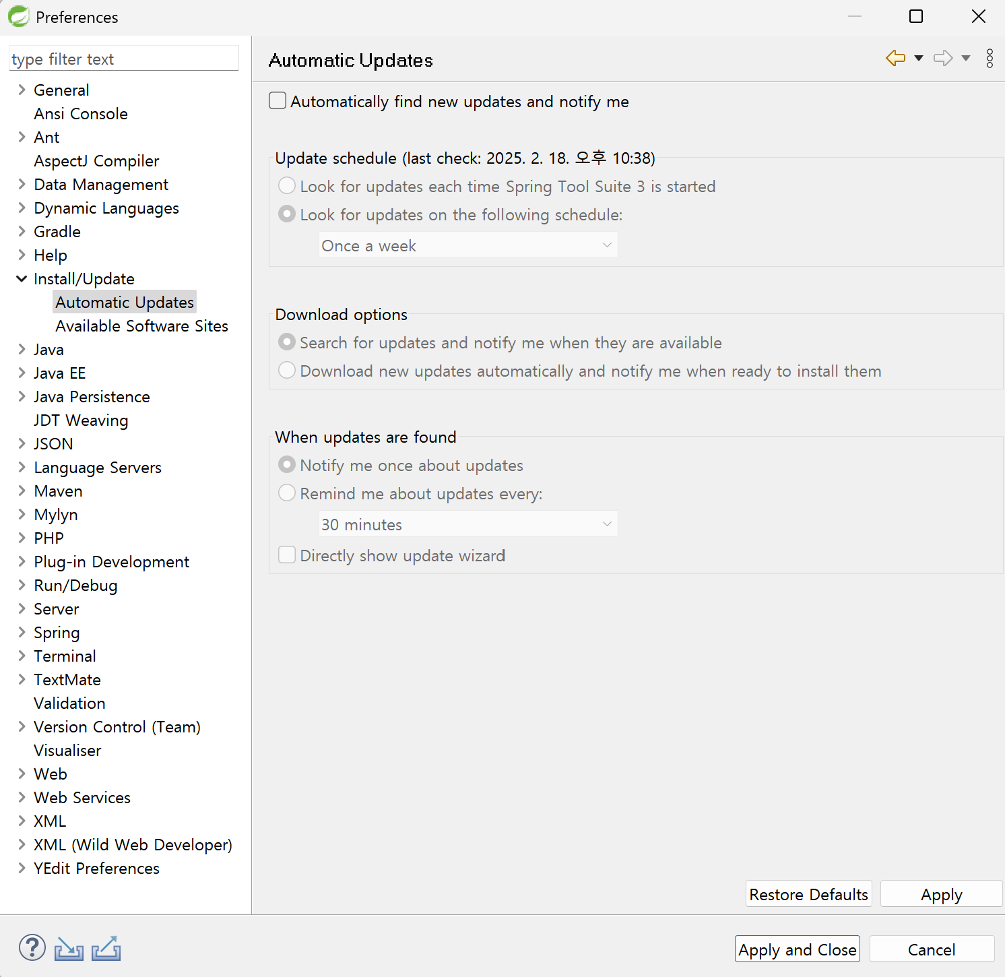Viewport: 1005px width, 977px height.
Task: Open the back history dropdown arrow
Action: tap(919, 58)
